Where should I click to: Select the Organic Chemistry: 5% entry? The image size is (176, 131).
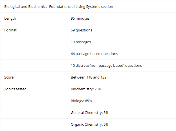point(90,125)
